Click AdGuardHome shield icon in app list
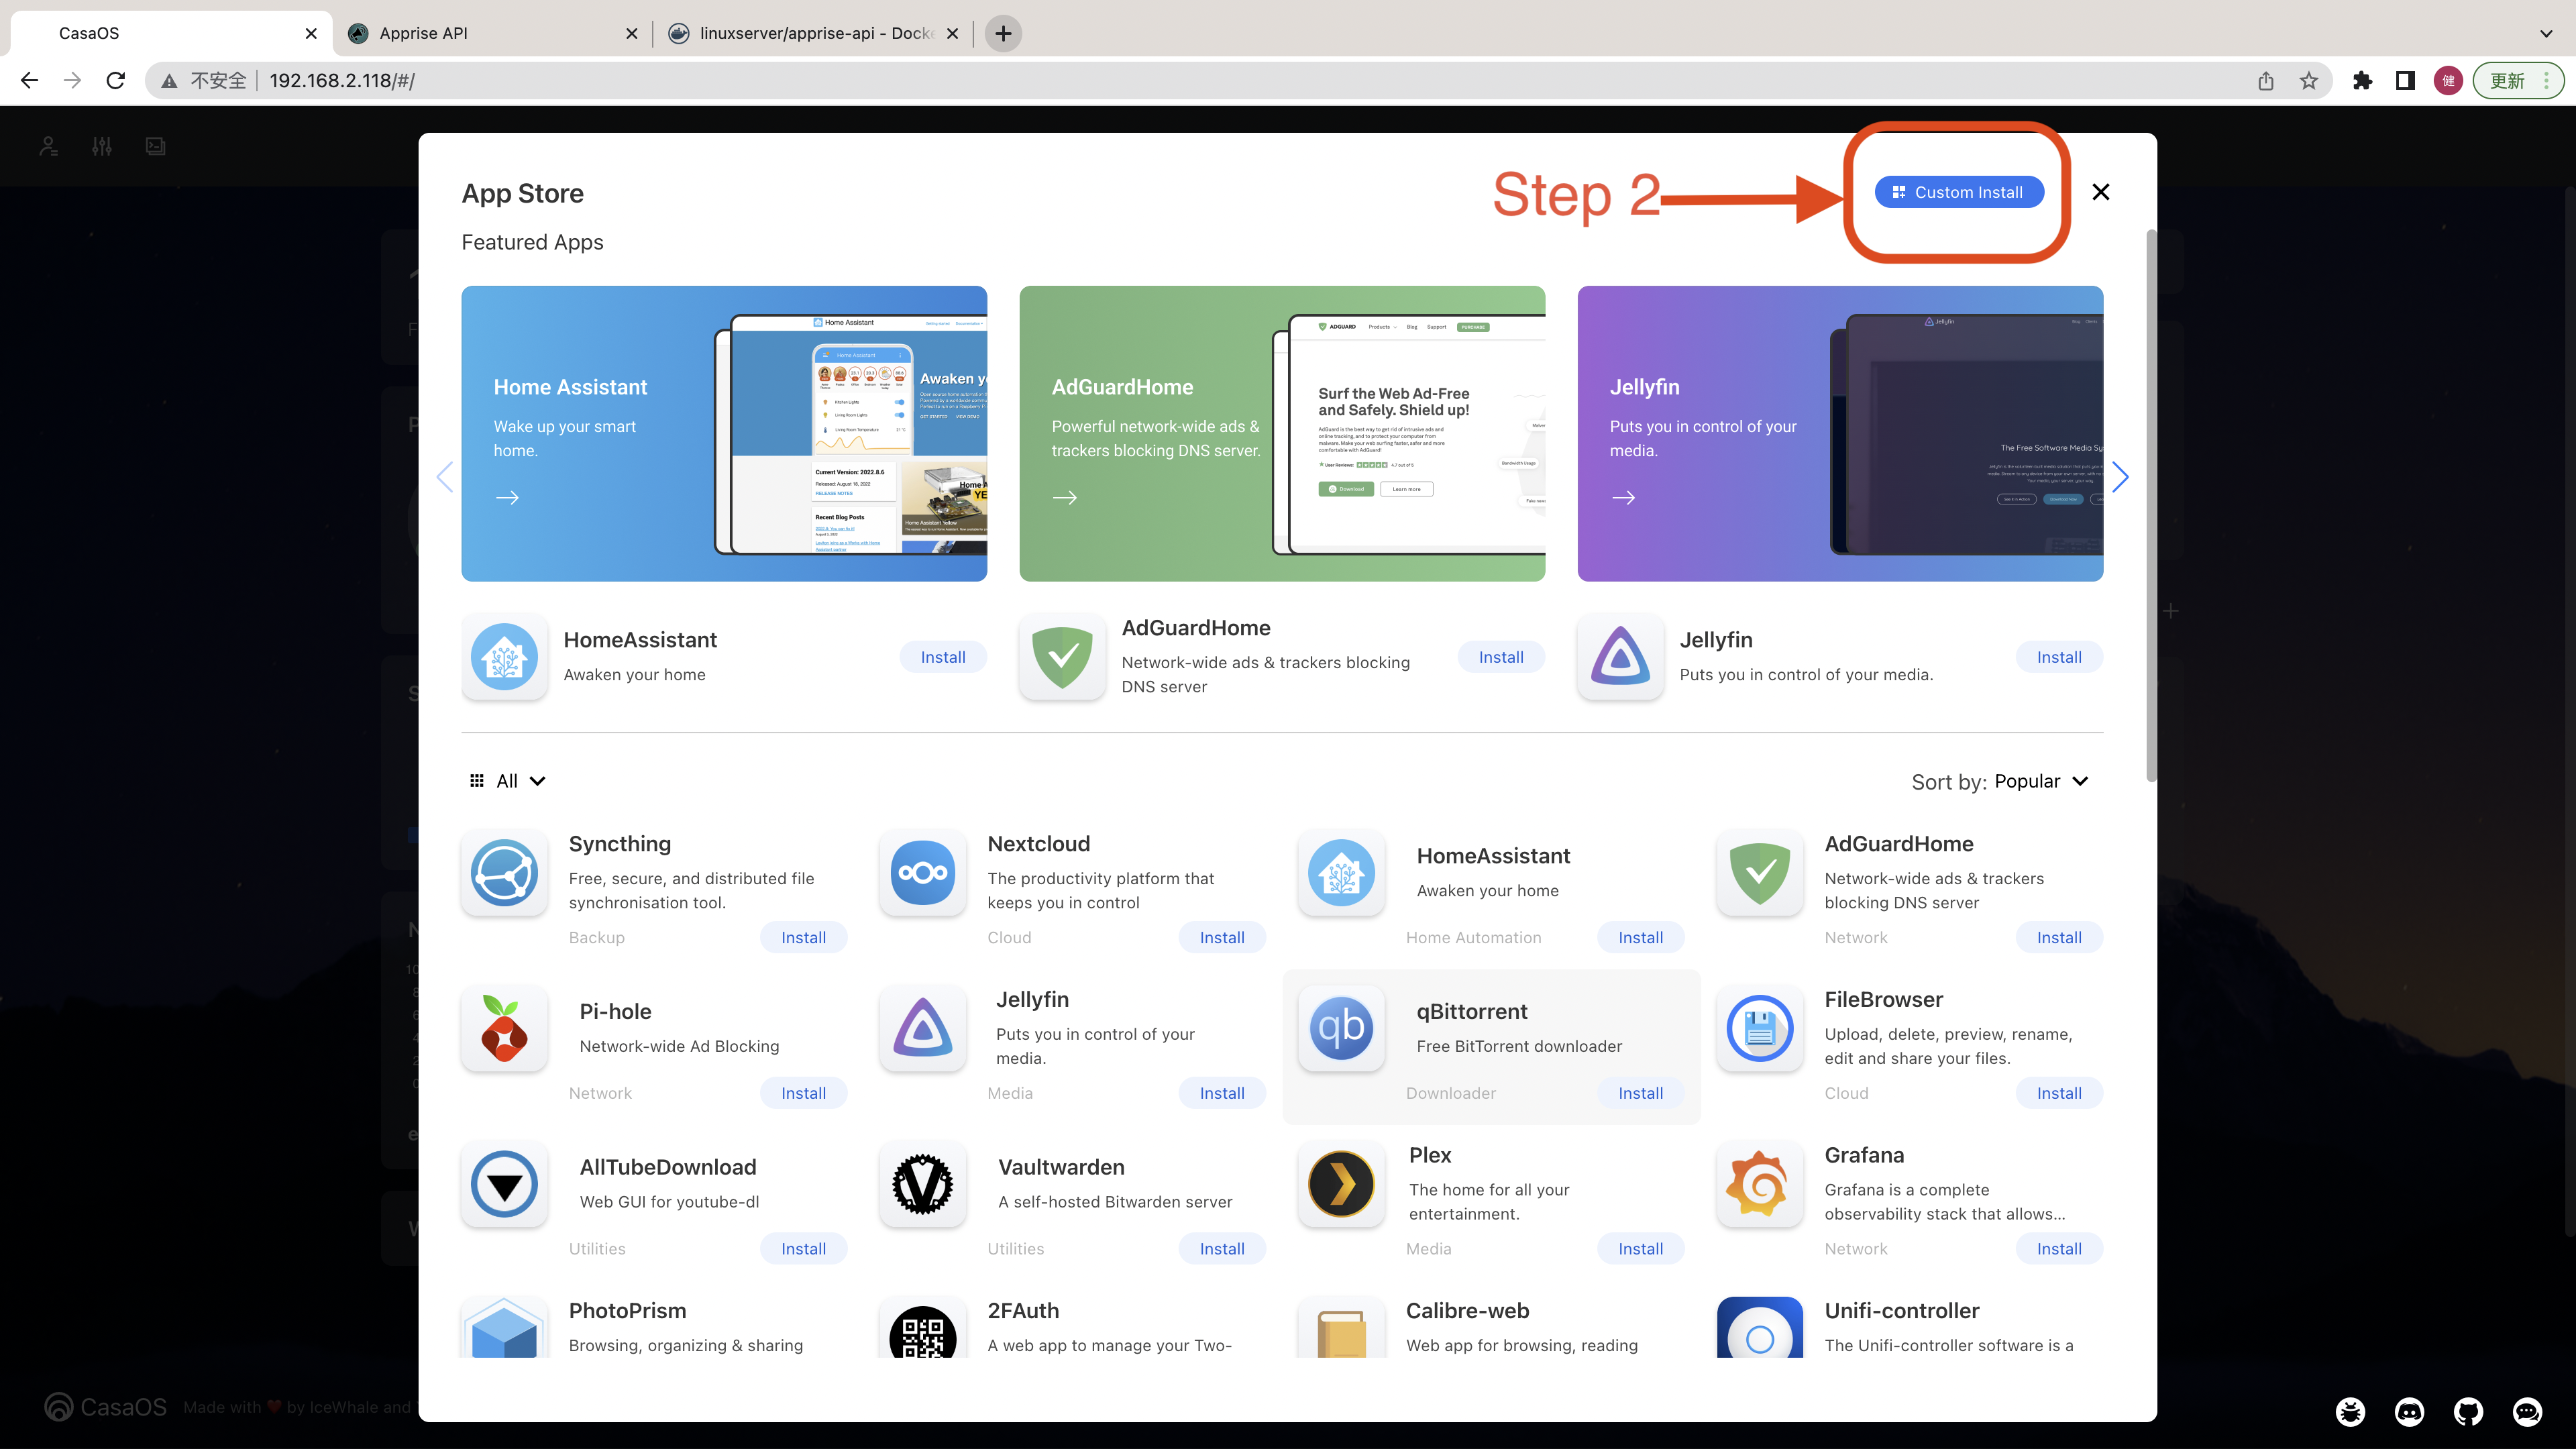The image size is (2576, 1449). click(x=1759, y=873)
